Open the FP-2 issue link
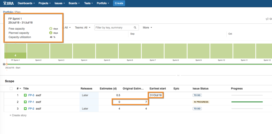This screenshot has width=272, height=134. coord(31,109)
